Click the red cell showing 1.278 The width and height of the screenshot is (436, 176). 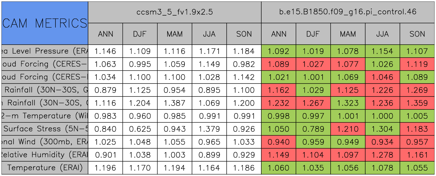click(382, 155)
